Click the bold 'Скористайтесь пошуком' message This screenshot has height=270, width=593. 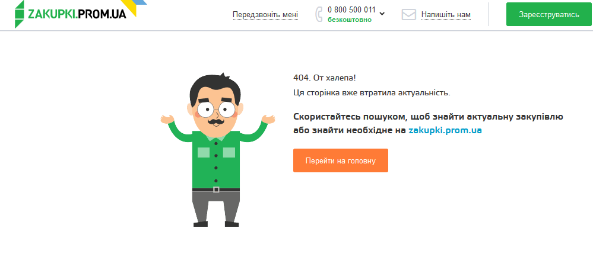click(x=429, y=123)
